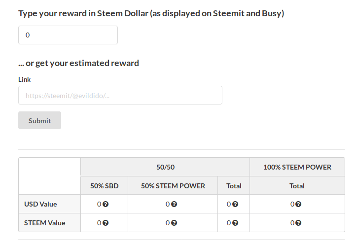
Task: Click the STEEM Value row label
Action: coord(44,223)
